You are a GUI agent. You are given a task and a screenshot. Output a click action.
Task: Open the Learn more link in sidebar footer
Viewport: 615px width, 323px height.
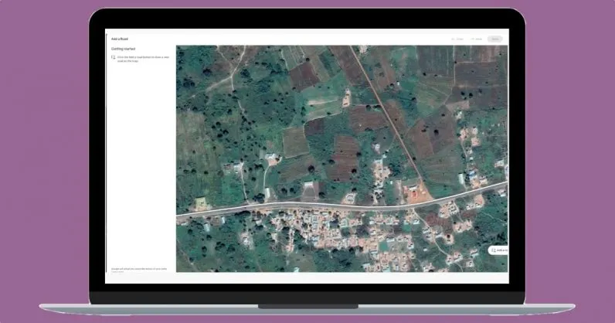point(117,271)
